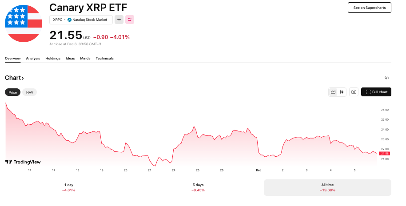Click the gray dash badge beside the exchange
The image size is (406, 206).
(x=119, y=20)
